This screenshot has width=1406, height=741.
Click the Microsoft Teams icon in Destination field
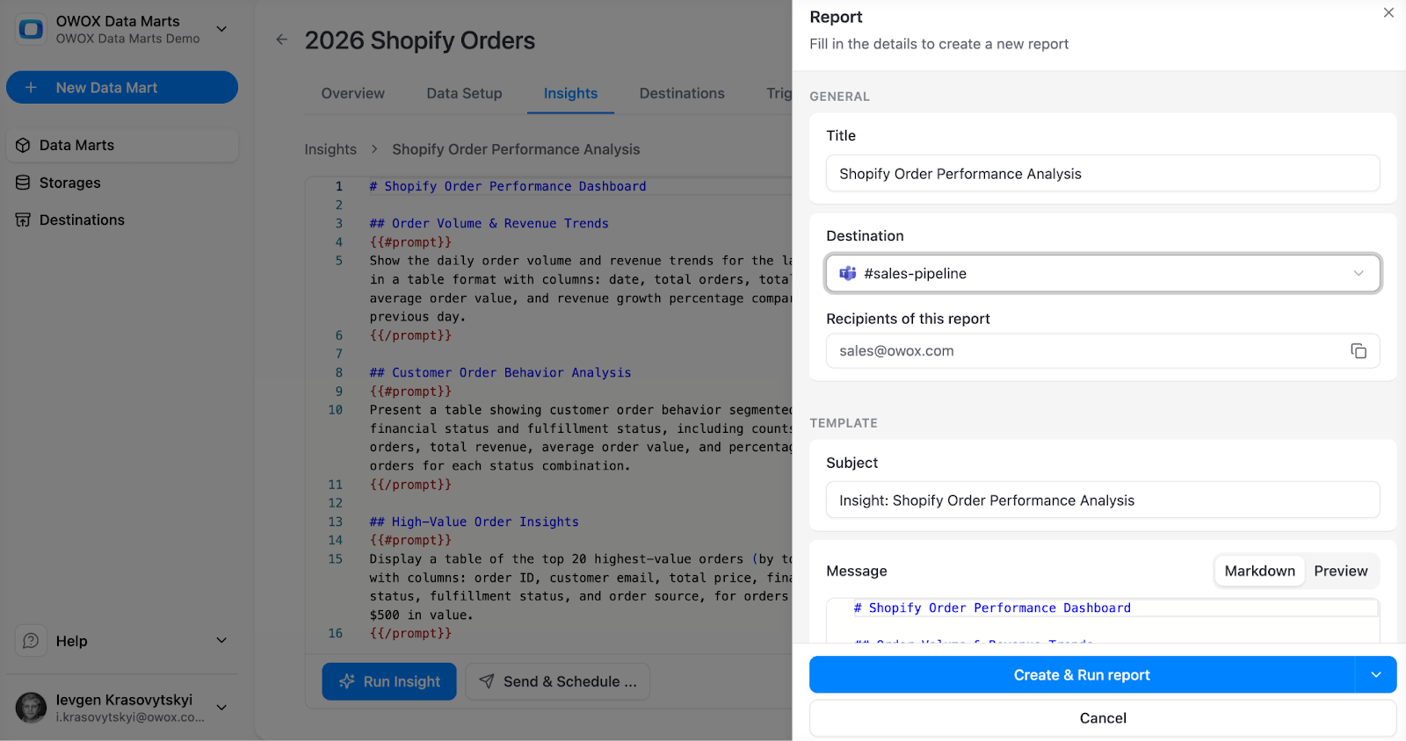[x=847, y=273]
